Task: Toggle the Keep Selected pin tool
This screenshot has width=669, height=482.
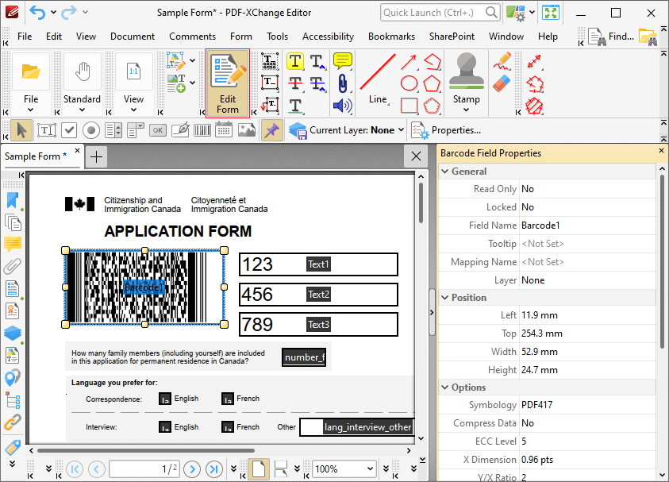Action: (271, 130)
